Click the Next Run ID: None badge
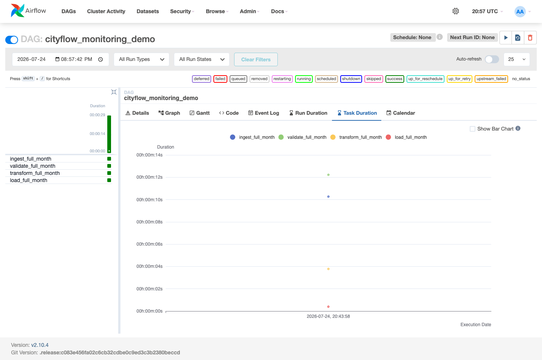 coord(472,37)
